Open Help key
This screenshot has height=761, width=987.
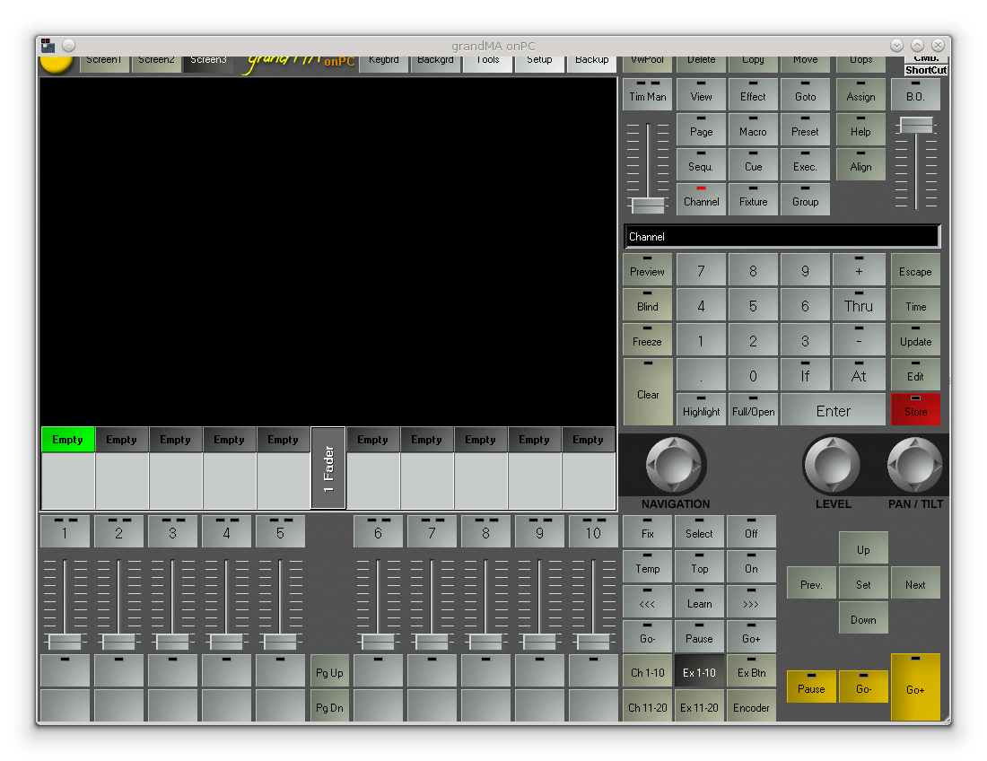860,129
